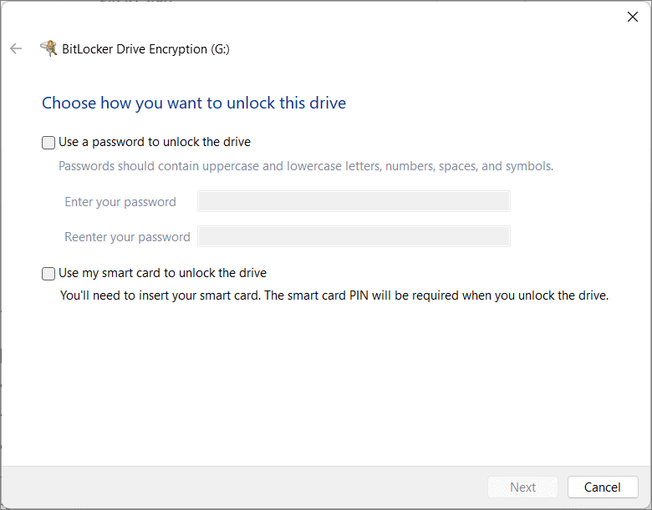Focus the Enter your password field

click(x=354, y=201)
